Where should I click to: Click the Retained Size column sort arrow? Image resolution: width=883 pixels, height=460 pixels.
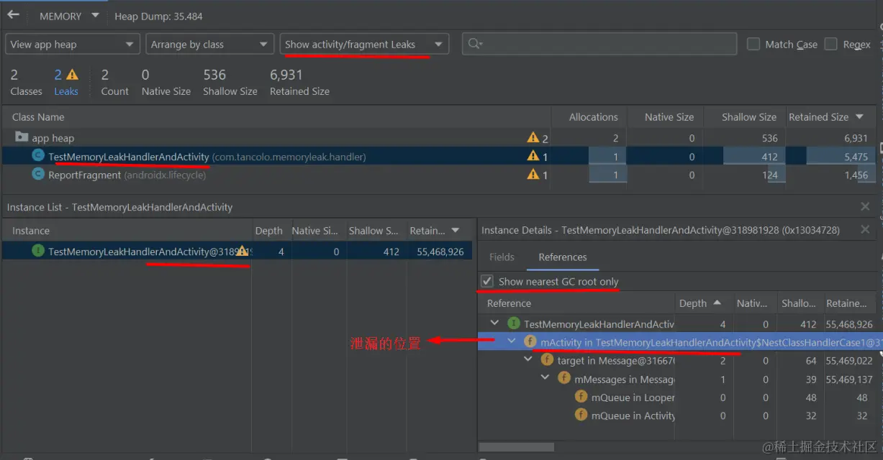[x=859, y=117]
